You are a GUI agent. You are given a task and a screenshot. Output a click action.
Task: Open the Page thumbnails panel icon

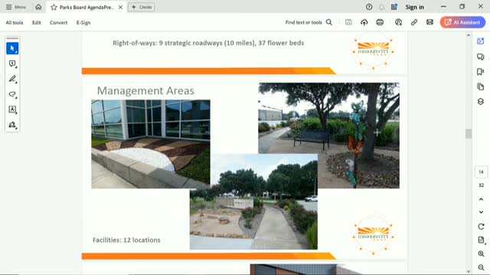click(481, 86)
